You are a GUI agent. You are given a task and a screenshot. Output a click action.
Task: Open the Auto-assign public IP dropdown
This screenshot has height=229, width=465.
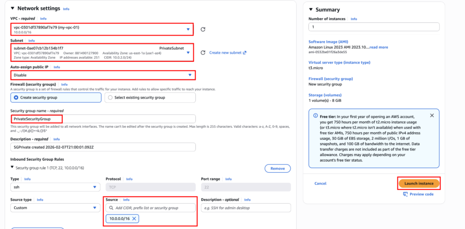pos(190,75)
